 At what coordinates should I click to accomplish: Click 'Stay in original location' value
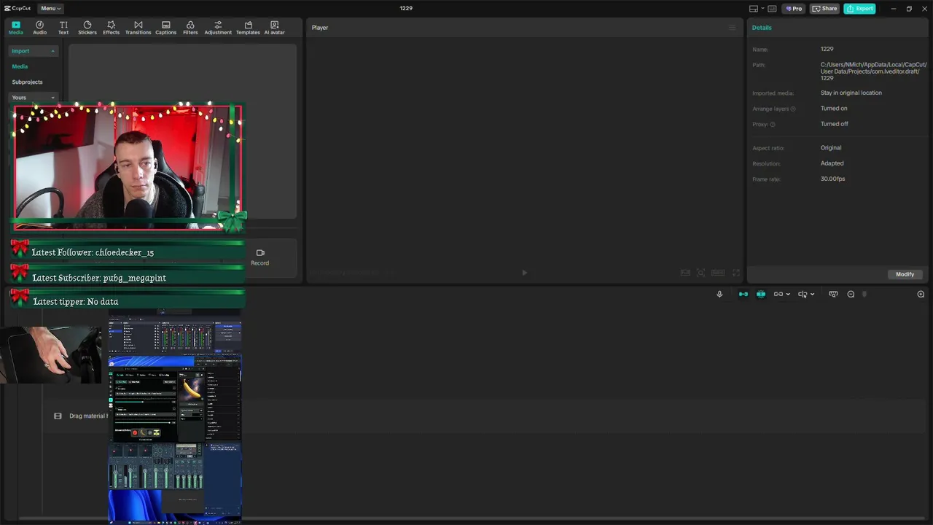851,93
